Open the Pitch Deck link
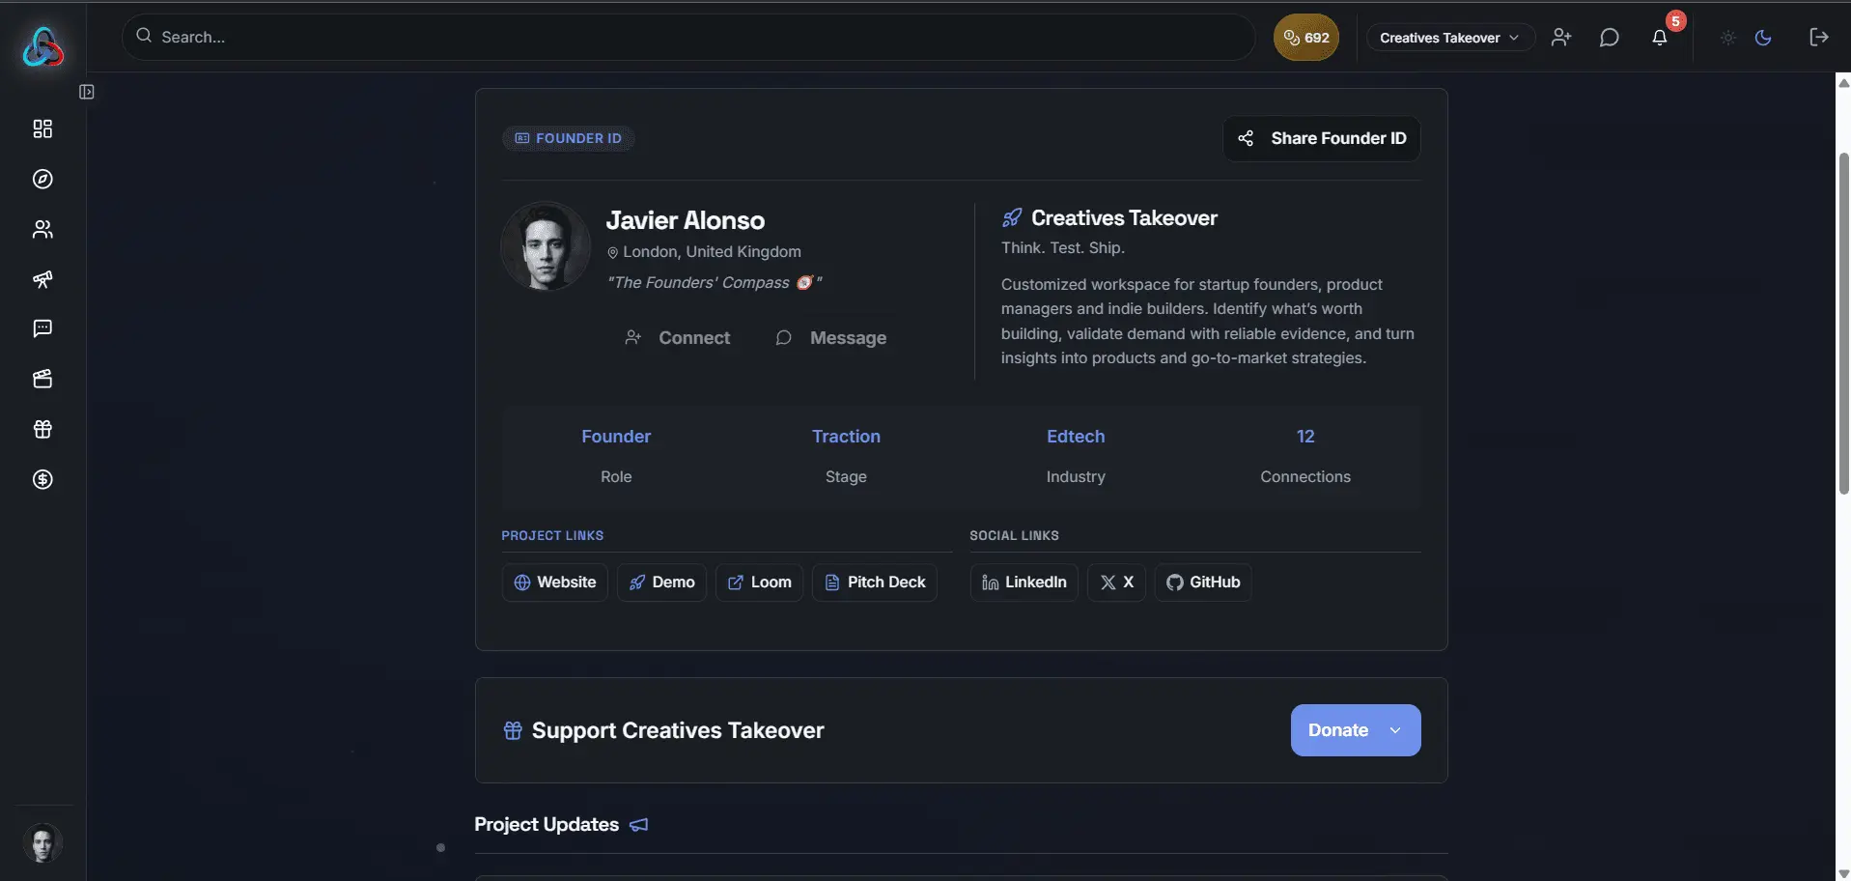Screen dimensions: 1851x881 875,583
